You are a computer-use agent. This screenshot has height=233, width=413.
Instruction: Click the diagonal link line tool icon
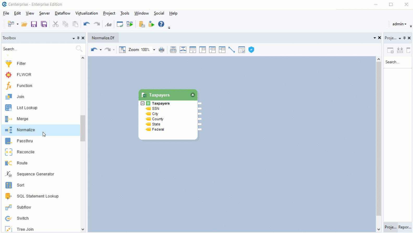pyautogui.click(x=232, y=50)
